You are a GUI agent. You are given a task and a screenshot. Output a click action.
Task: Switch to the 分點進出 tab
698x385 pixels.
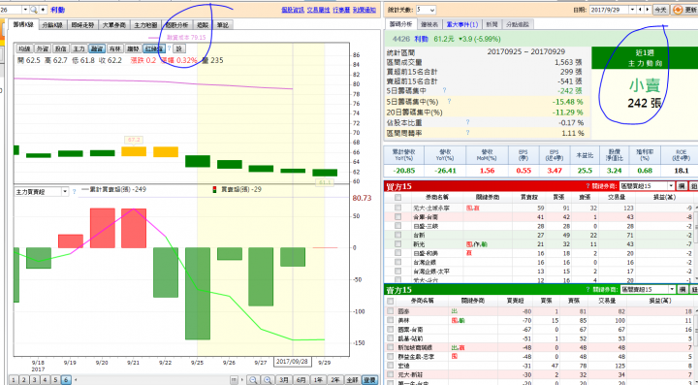click(x=518, y=24)
